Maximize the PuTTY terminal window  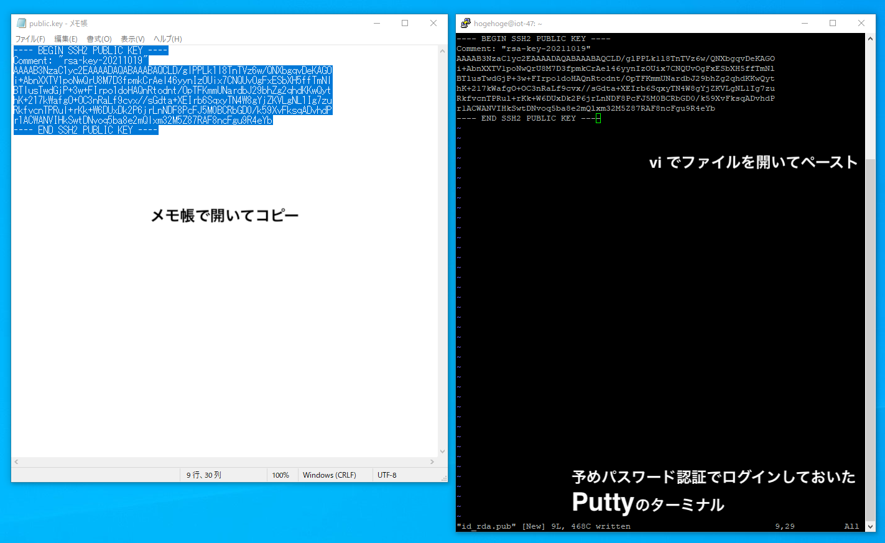click(x=833, y=24)
